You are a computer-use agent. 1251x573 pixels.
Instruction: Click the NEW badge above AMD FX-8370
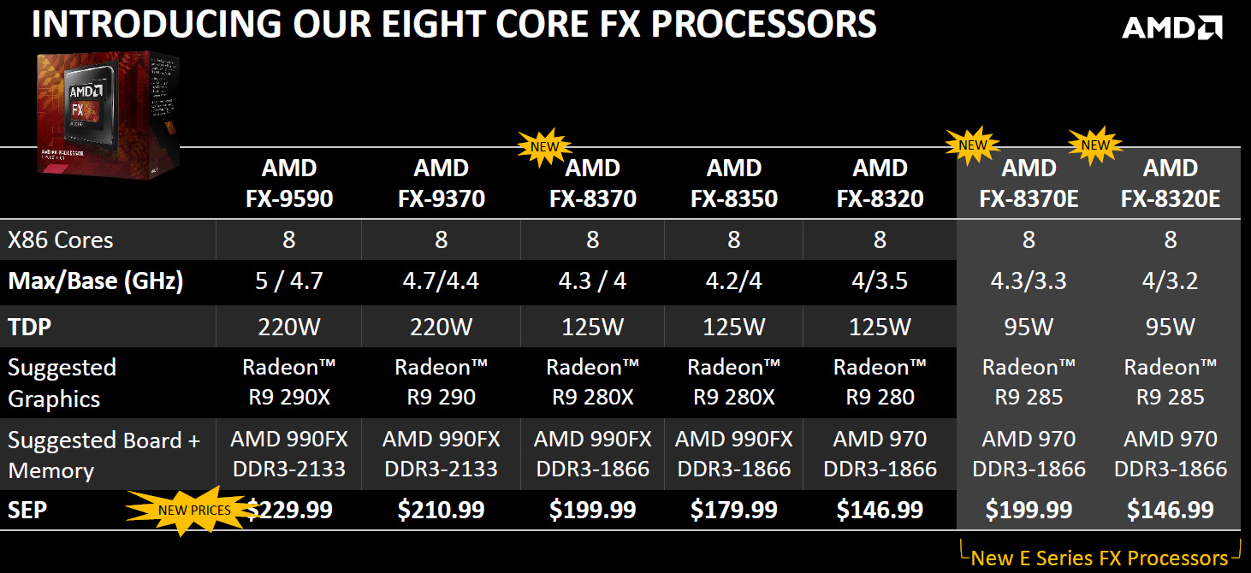click(543, 146)
